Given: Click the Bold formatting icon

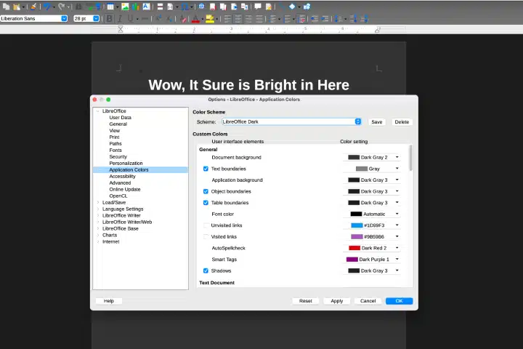Looking at the screenshot, I should [x=110, y=18].
